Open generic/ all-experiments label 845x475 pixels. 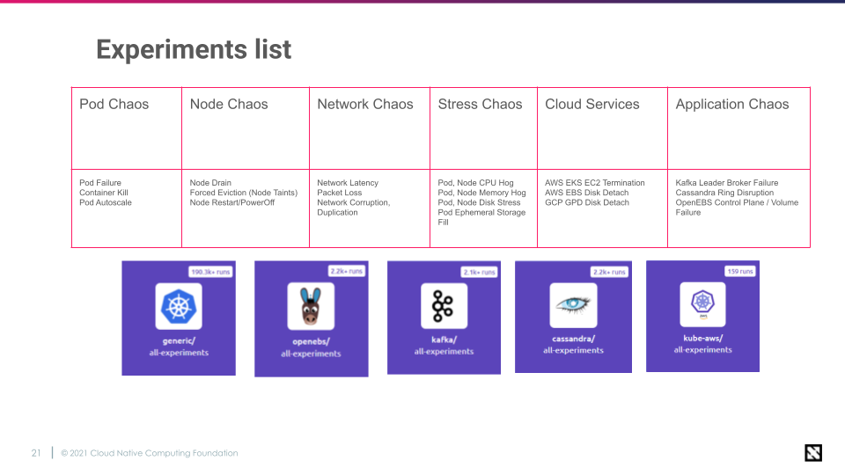click(179, 347)
